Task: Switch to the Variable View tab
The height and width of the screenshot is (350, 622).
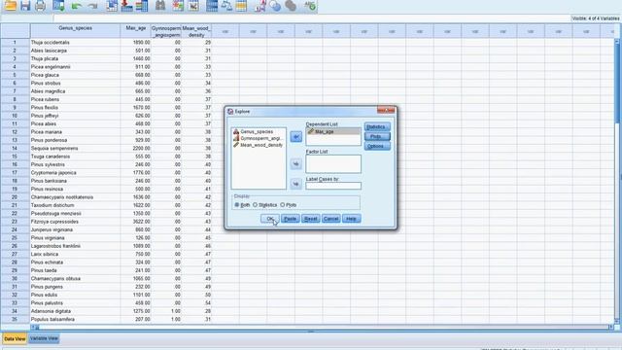Action: point(44,339)
